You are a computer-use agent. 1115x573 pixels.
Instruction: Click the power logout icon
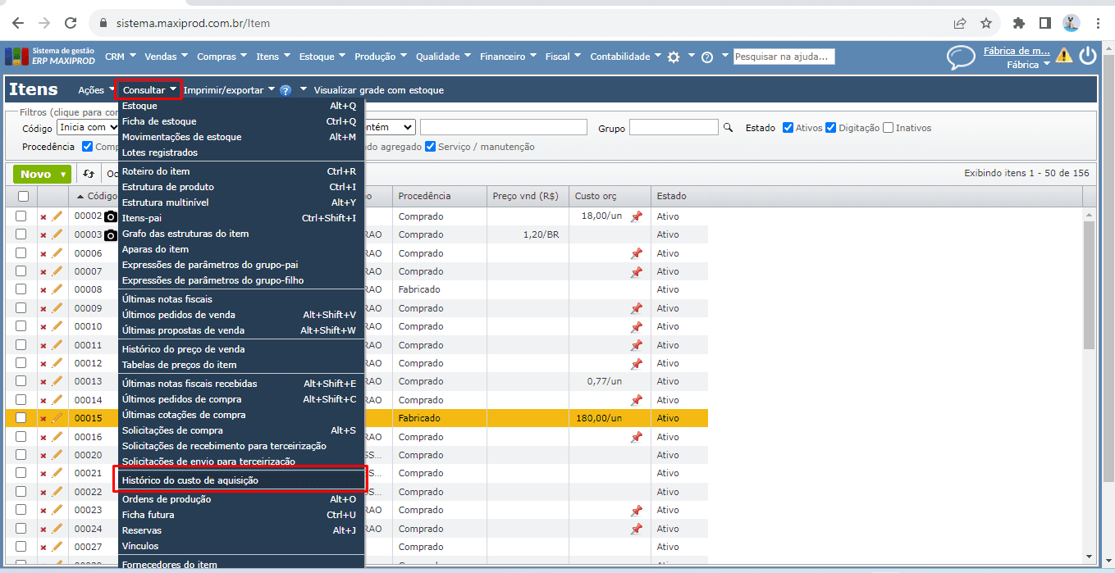1088,56
